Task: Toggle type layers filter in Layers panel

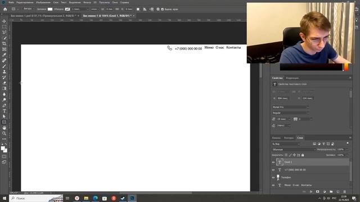Action: point(323,144)
